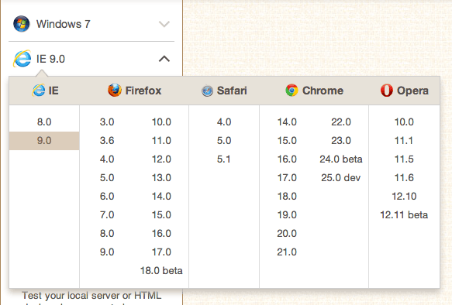The height and width of the screenshot is (305, 452).
Task: Click the Firefox logo icon
Action: point(115,91)
